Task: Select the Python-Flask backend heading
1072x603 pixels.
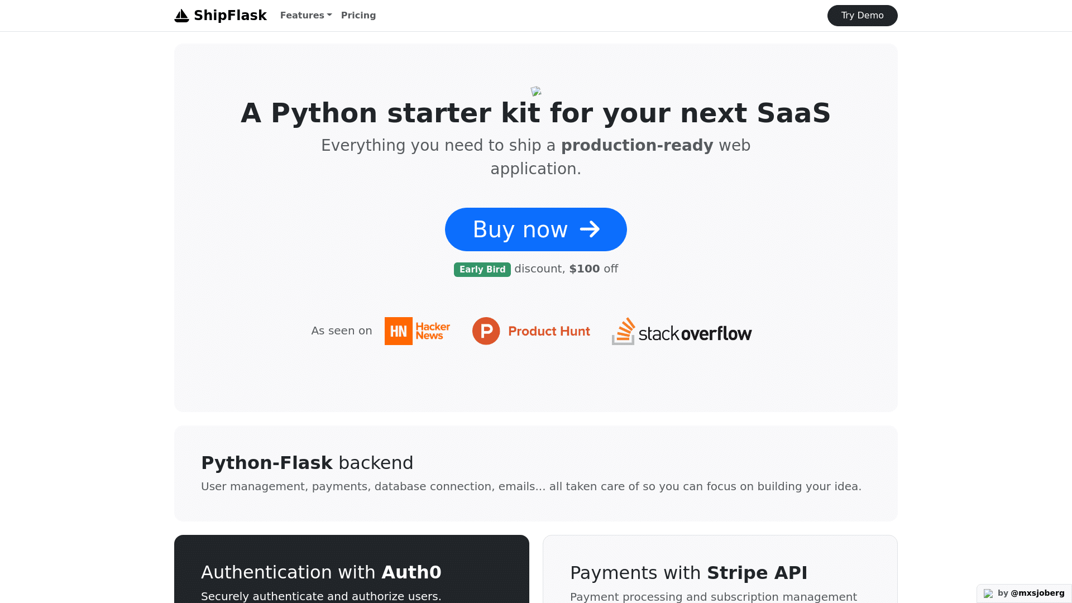Action: [x=307, y=463]
